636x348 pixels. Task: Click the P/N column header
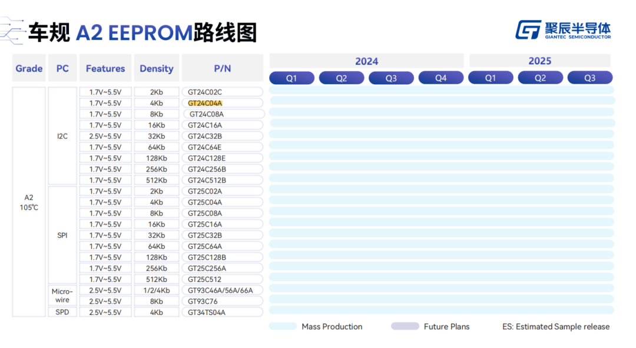click(222, 68)
